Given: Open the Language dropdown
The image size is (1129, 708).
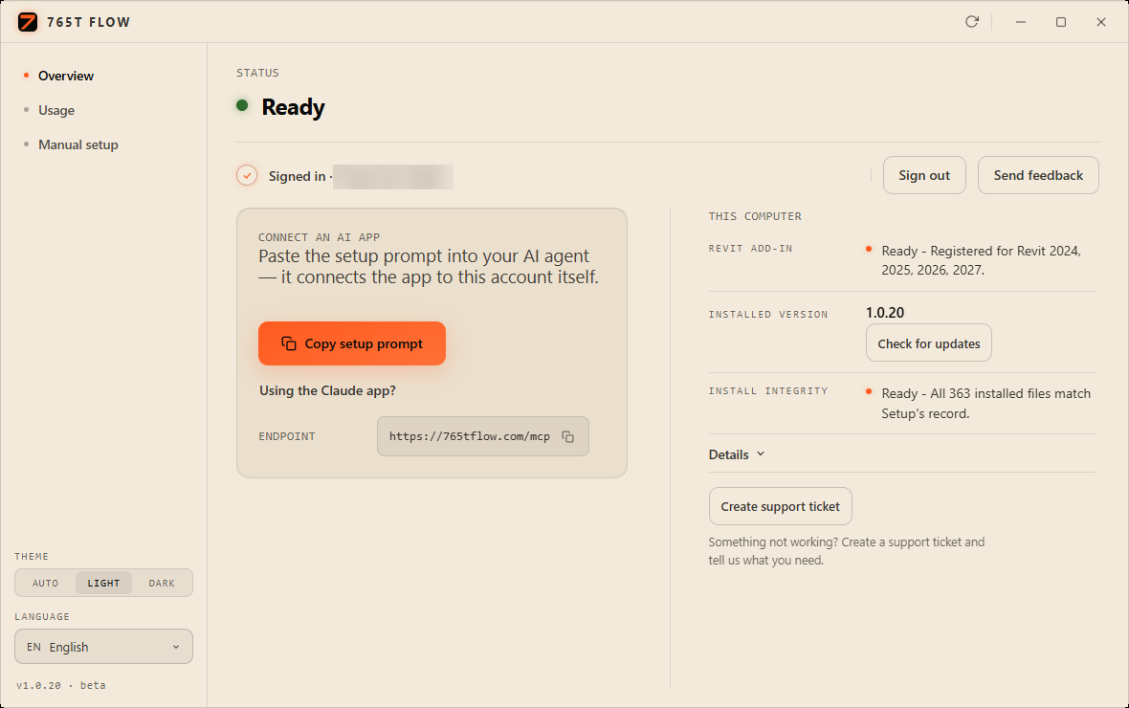Looking at the screenshot, I should tap(103, 646).
